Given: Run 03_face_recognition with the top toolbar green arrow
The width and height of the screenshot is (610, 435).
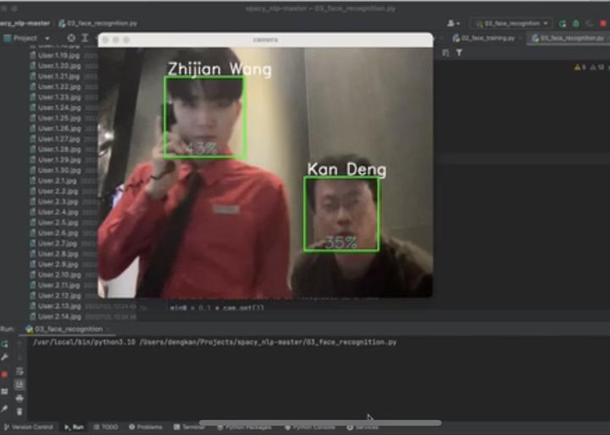Looking at the screenshot, I should click(x=563, y=24).
